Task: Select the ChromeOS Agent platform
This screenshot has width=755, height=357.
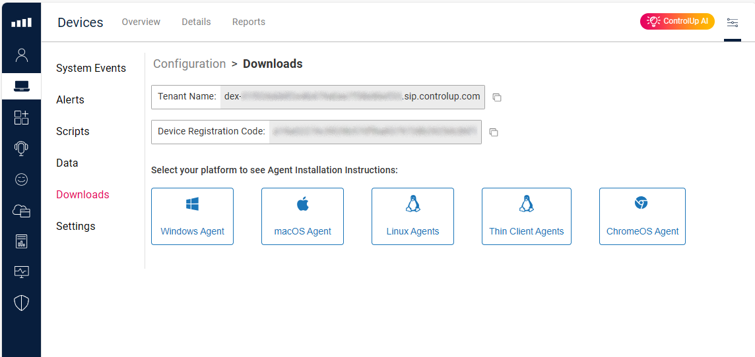Action: point(642,217)
